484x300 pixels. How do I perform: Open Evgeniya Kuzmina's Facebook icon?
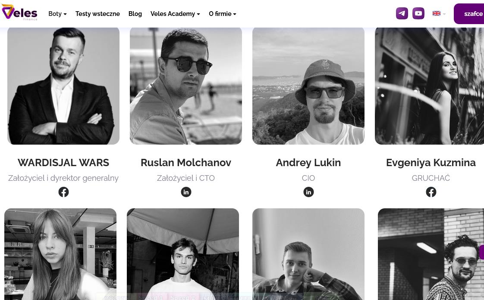click(x=431, y=192)
